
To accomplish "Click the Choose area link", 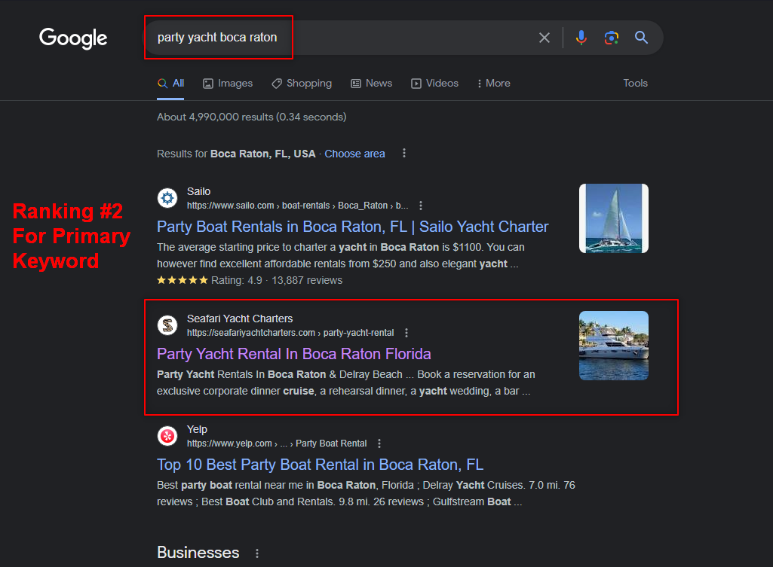I will 354,154.
